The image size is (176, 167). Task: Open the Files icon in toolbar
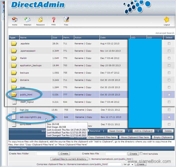point(66,19)
